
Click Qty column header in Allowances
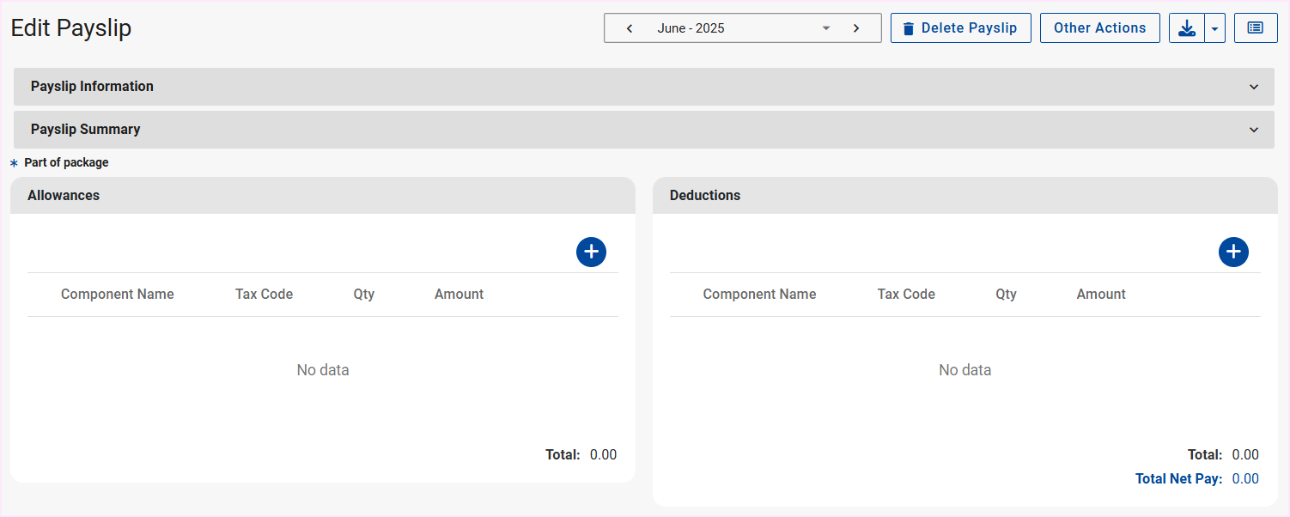coord(364,295)
